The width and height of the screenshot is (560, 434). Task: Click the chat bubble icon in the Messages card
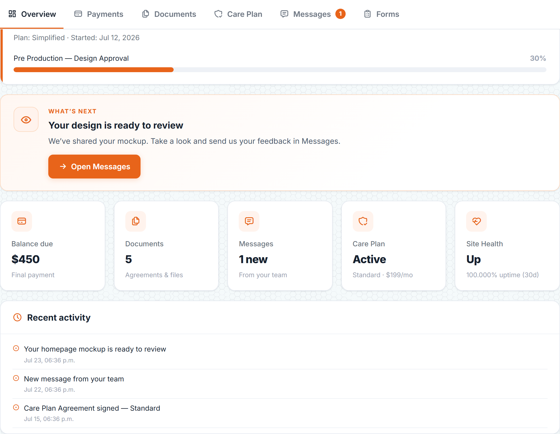[x=249, y=221]
